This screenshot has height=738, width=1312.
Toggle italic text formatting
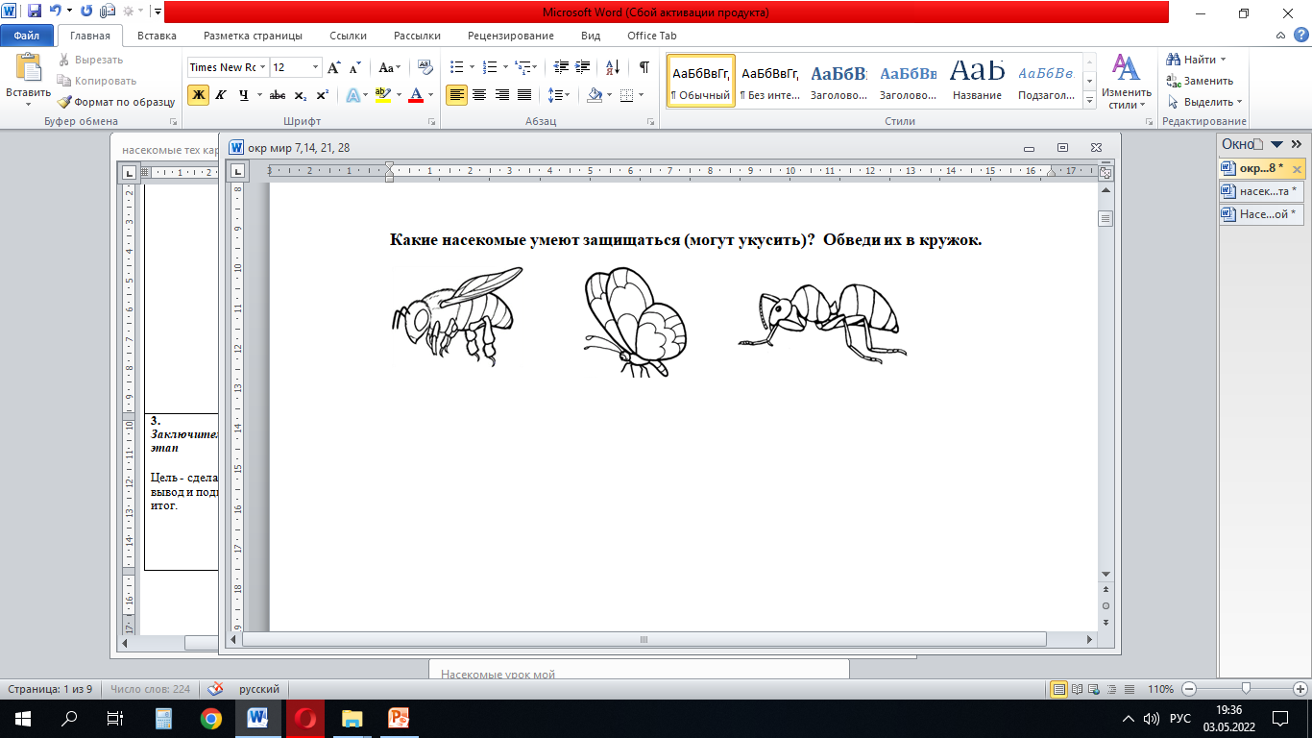point(220,95)
